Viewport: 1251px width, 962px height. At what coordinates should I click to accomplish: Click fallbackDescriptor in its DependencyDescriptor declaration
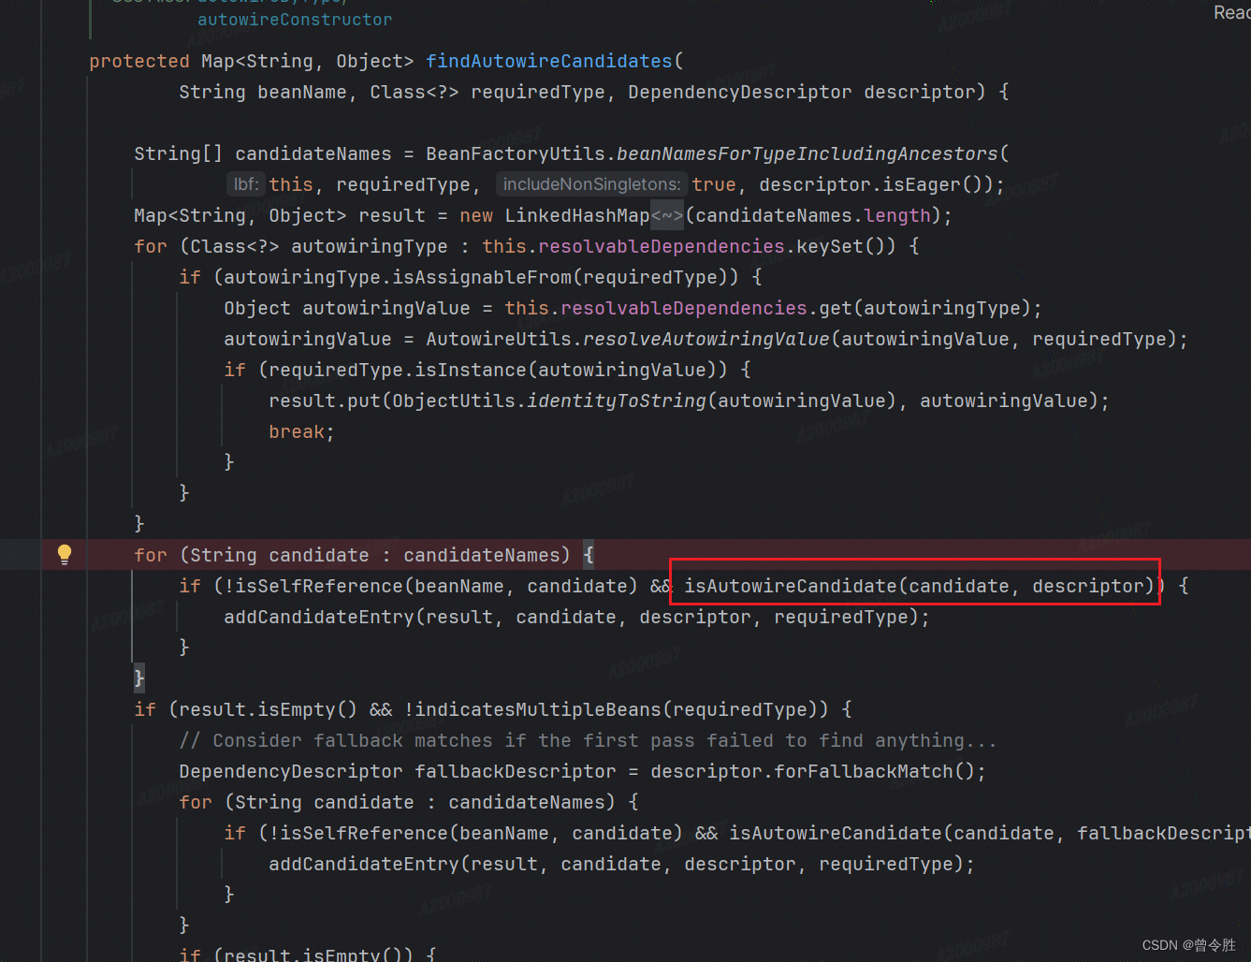516,771
